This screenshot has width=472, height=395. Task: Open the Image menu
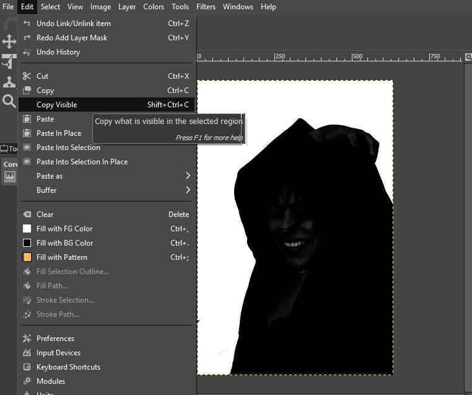(100, 7)
